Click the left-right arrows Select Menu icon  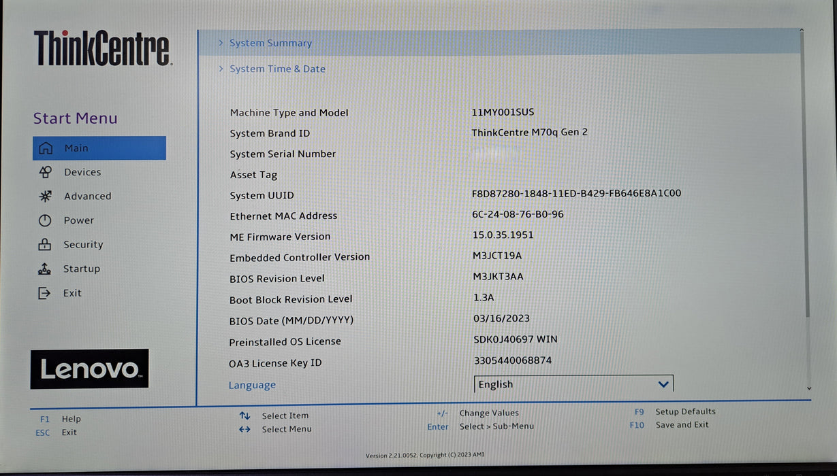[x=244, y=429]
